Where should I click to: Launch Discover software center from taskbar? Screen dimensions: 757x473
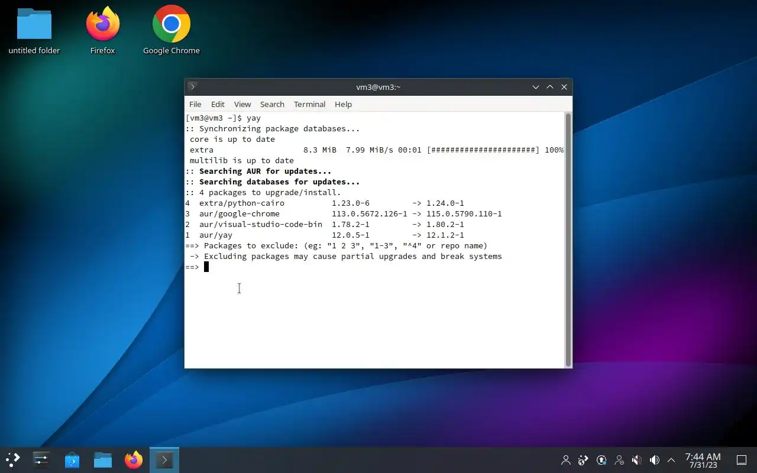point(72,459)
